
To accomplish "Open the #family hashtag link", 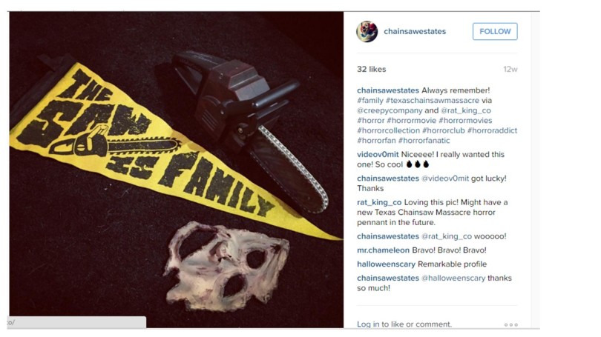I will [370, 101].
